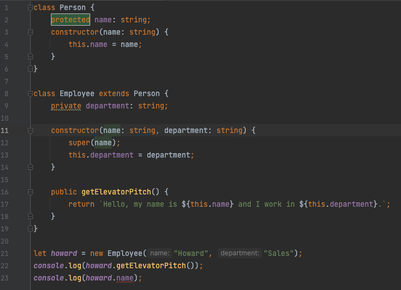Click 'this.department' on line 13
401x290 pixels.
click(101, 155)
